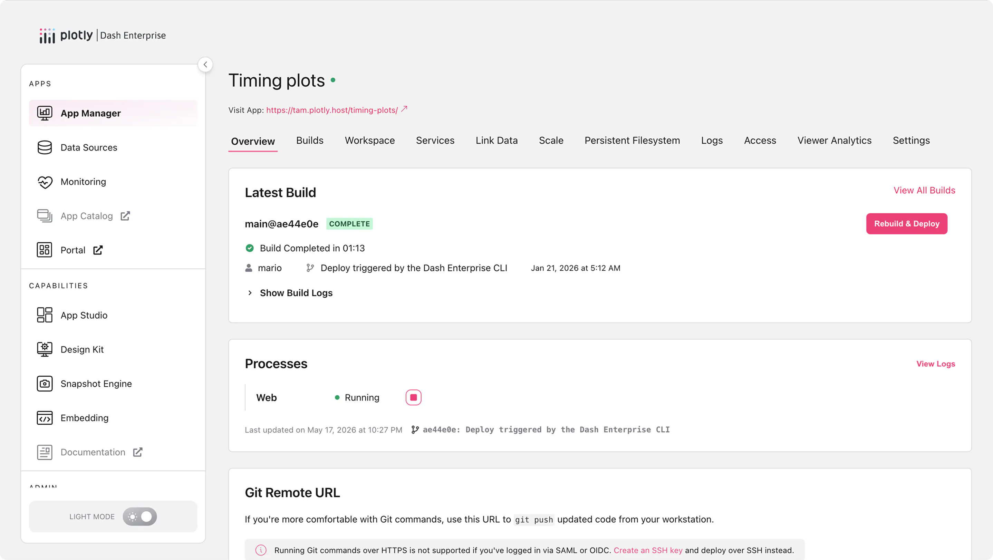Click the Data Sources database icon
The width and height of the screenshot is (993, 560).
pyautogui.click(x=45, y=147)
